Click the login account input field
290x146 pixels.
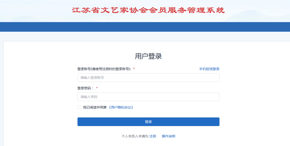coord(148,78)
